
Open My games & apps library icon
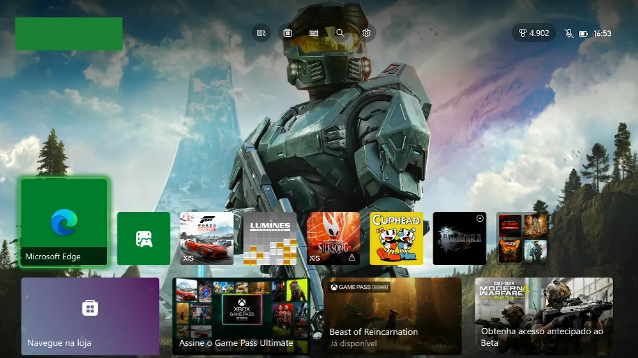(261, 33)
